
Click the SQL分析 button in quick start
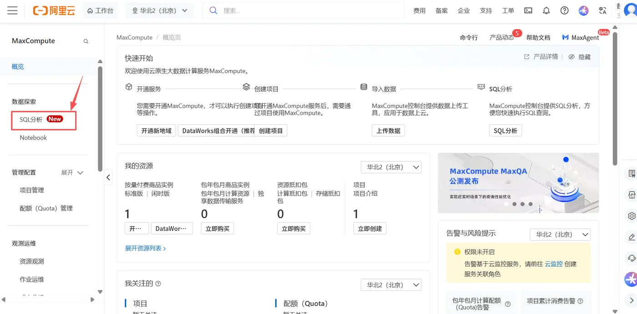tap(506, 131)
